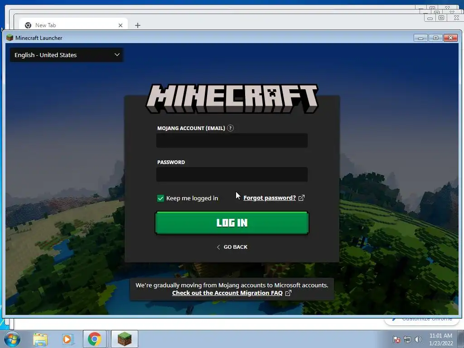The image size is (464, 348).
Task: Click the green LOG IN button
Action: (x=232, y=223)
